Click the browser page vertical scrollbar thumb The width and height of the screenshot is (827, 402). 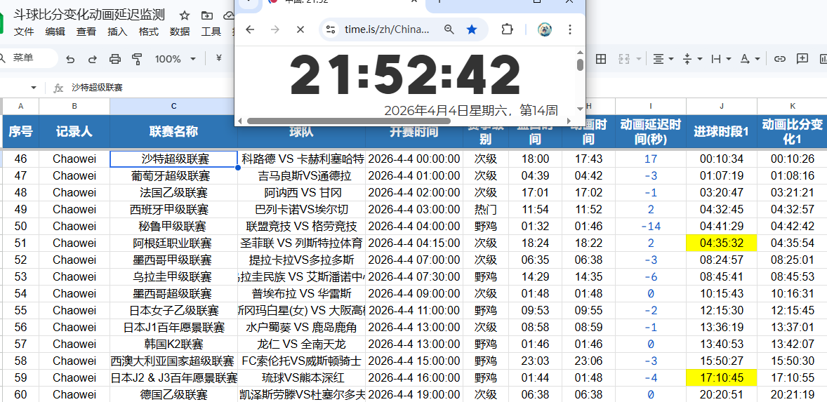[x=580, y=65]
